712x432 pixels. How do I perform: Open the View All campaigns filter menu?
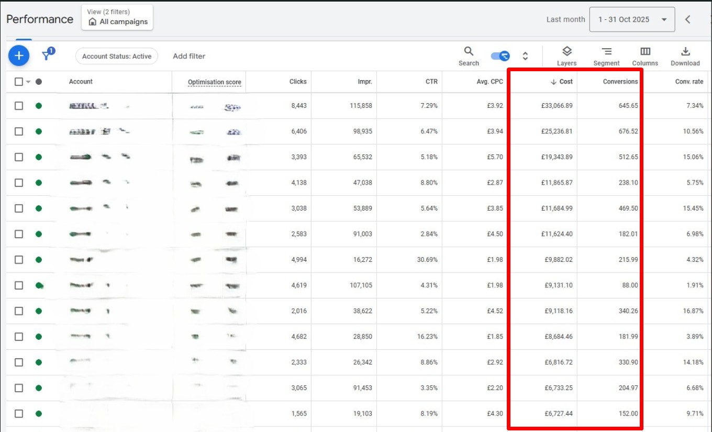click(117, 17)
